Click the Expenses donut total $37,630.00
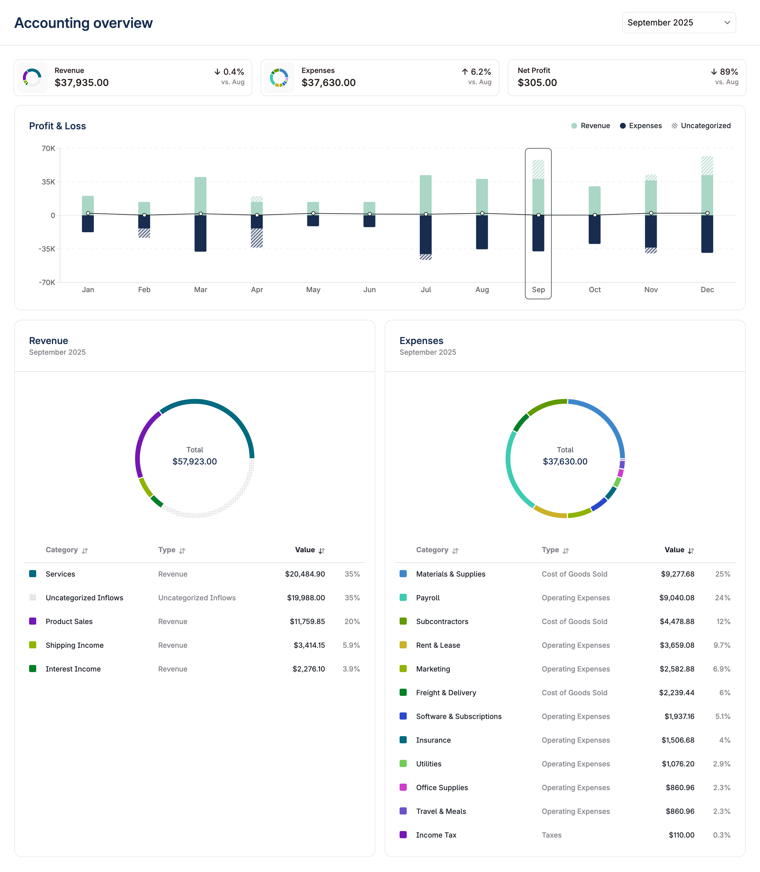 point(565,462)
